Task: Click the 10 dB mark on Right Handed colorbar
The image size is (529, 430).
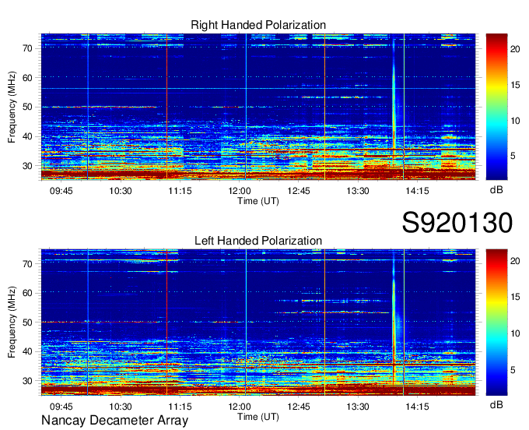Action: pos(515,121)
